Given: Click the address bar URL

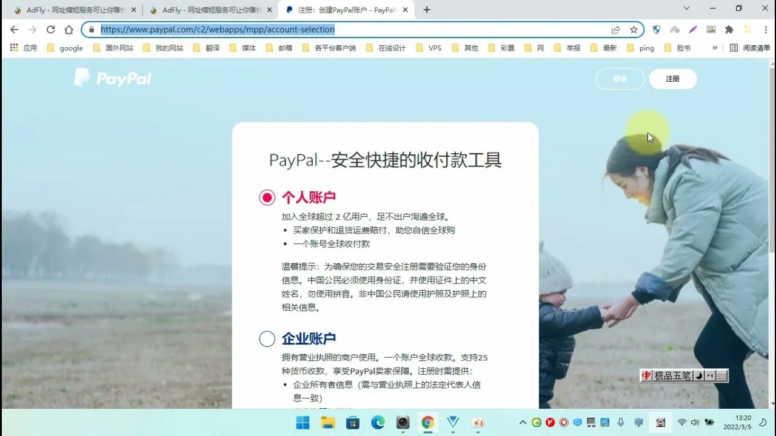Looking at the screenshot, I should [x=218, y=30].
